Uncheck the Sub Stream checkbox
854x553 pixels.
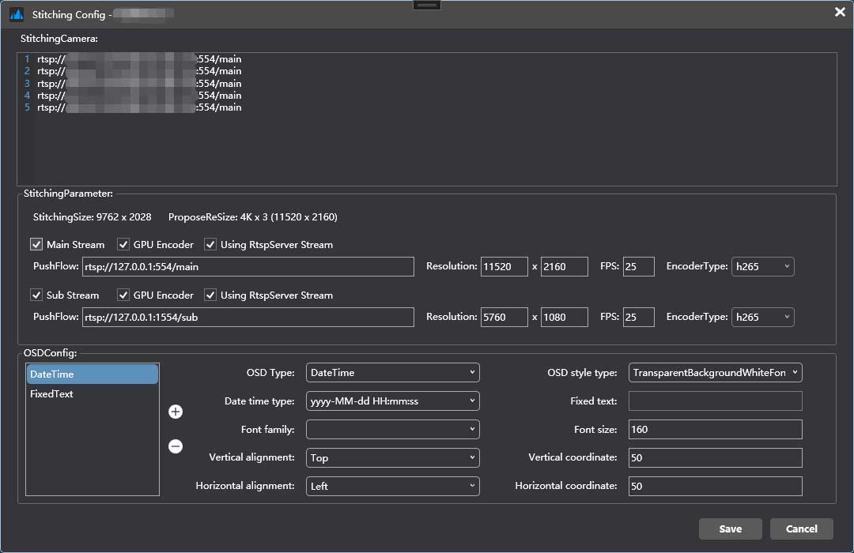tap(36, 295)
